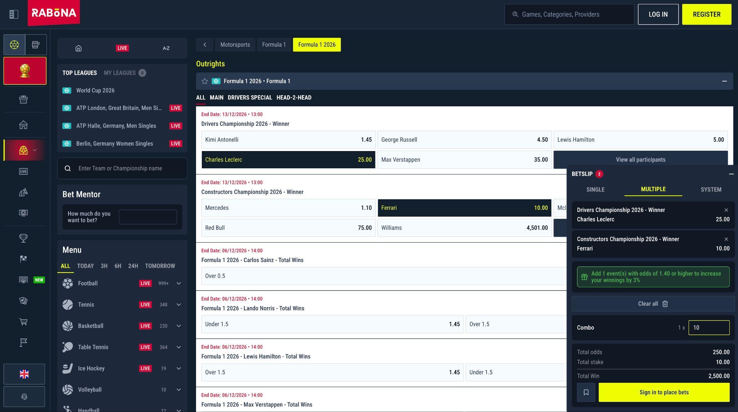The width and height of the screenshot is (738, 412).
Task: Click the horse racing sidebar icon
Action: 23,192
